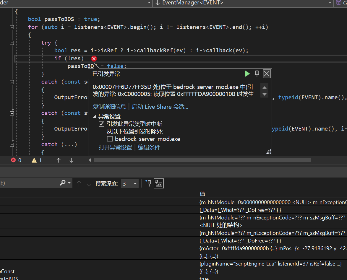Click the pinnable properties pin icon in watch toolbar
Image resolution: width=347 pixels, height=280 pixels.
(x=148, y=183)
